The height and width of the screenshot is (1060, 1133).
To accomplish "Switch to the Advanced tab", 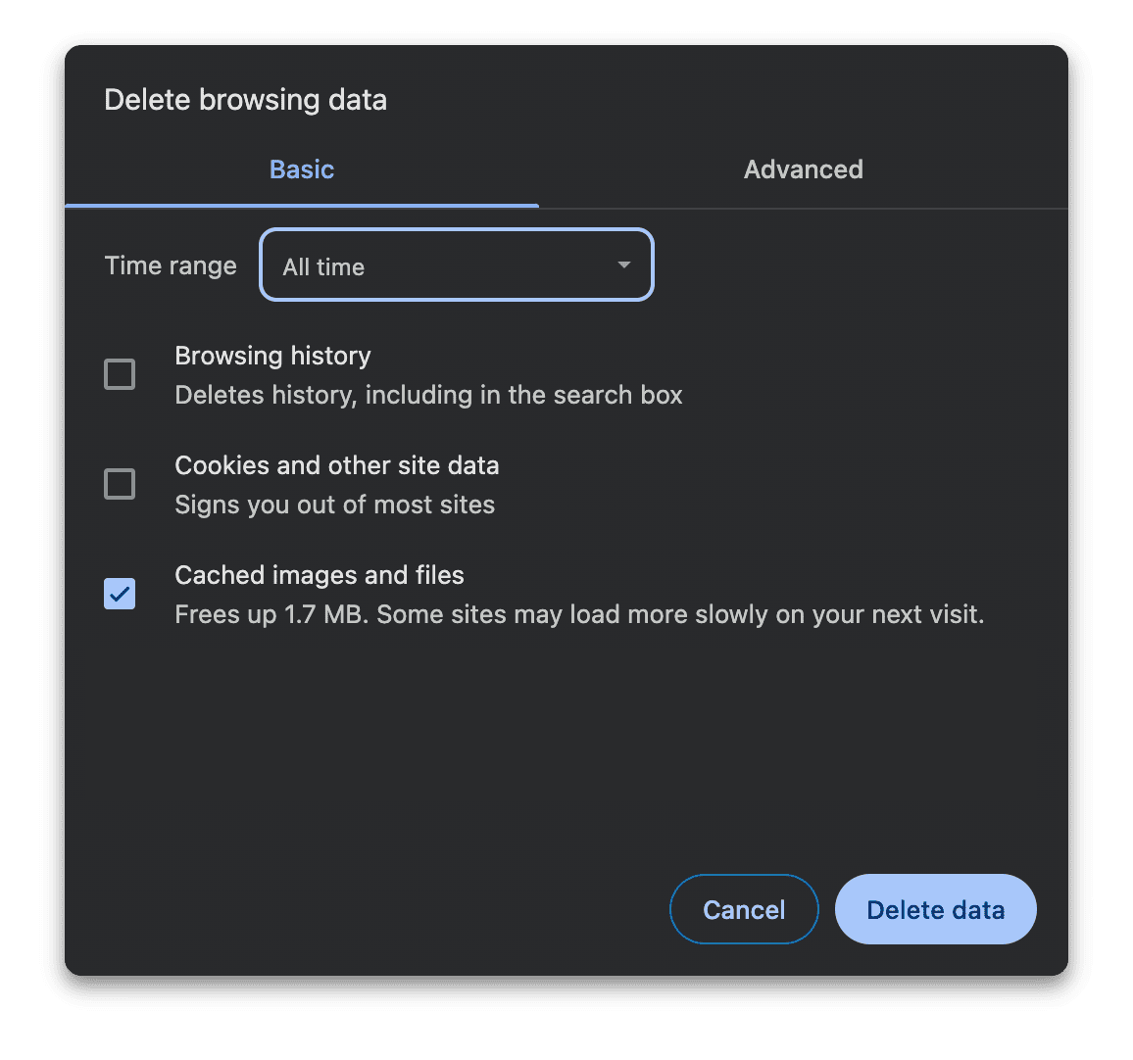I will [803, 169].
